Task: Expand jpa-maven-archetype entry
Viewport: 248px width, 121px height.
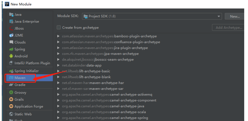Action: click(58, 54)
